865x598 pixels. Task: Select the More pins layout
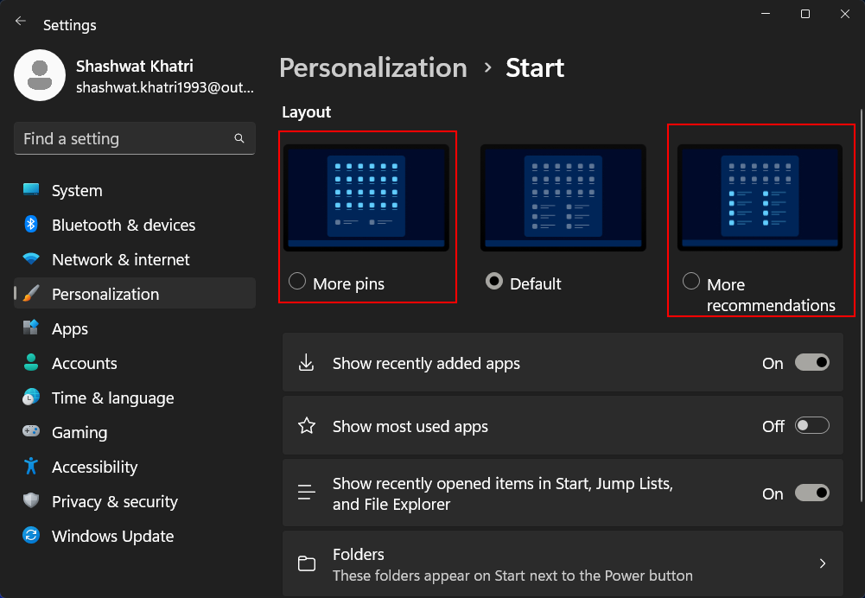click(x=296, y=281)
